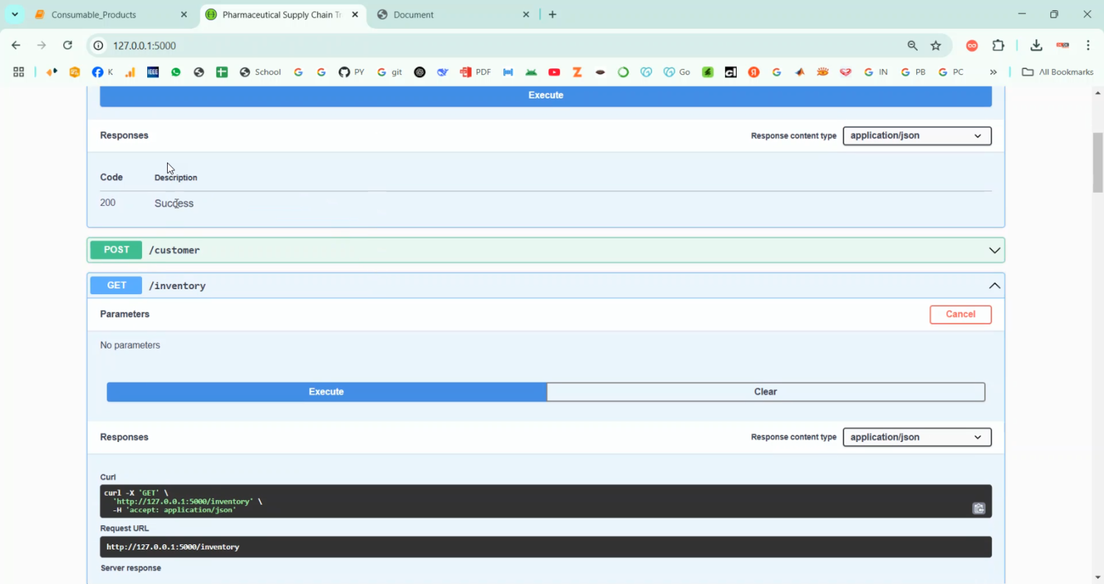The image size is (1104, 584).
Task: Open the All Bookmarks folder
Action: pyautogui.click(x=1058, y=72)
